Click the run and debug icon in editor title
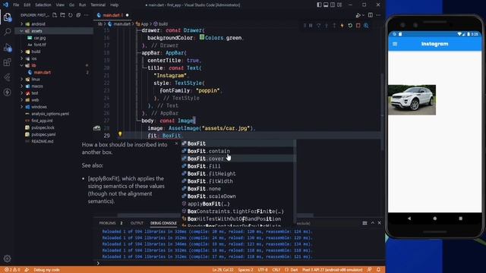The height and width of the screenshot is (273, 486). point(358,15)
